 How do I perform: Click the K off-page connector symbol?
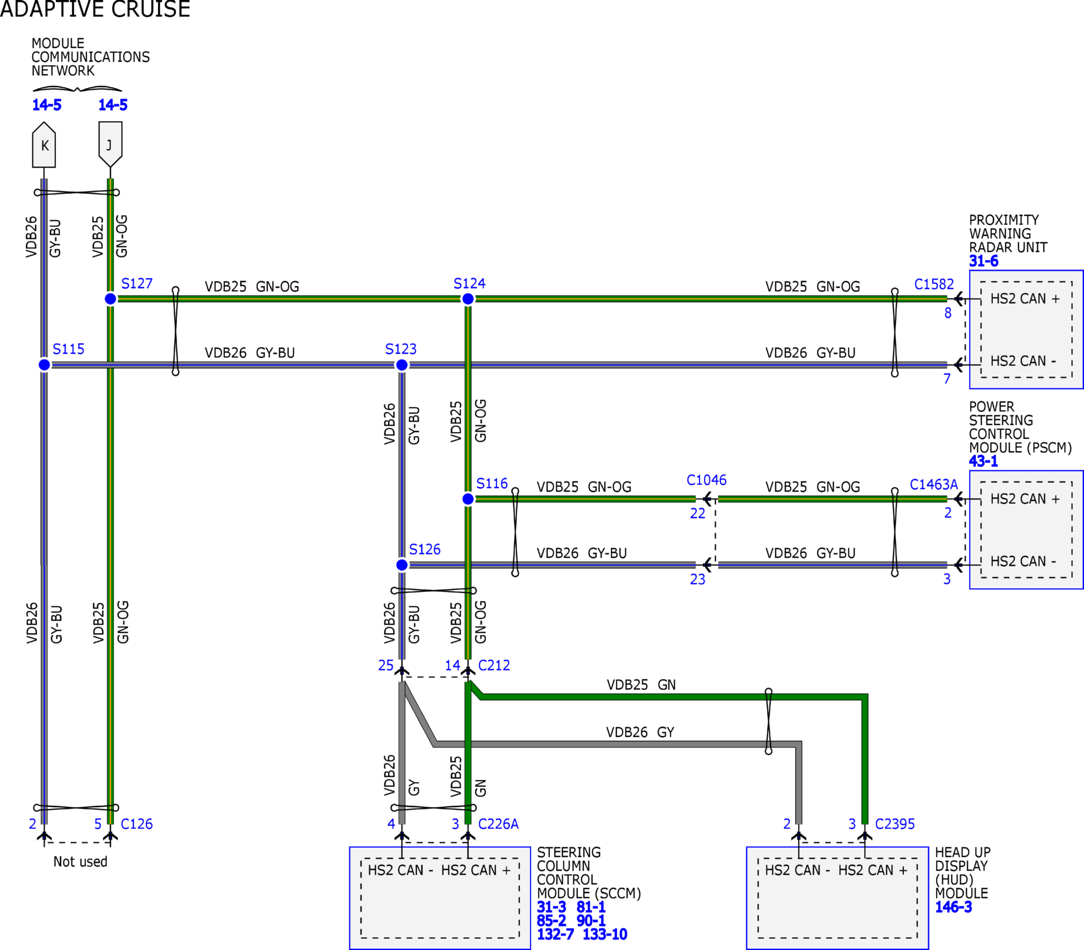point(44,145)
